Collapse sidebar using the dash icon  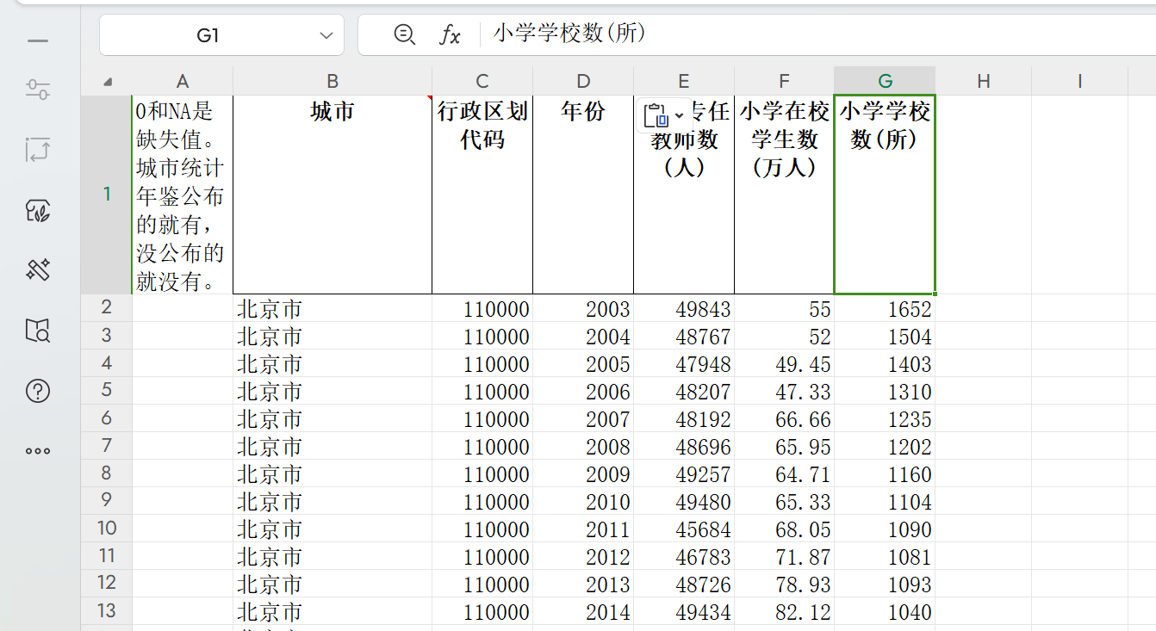click(x=38, y=40)
